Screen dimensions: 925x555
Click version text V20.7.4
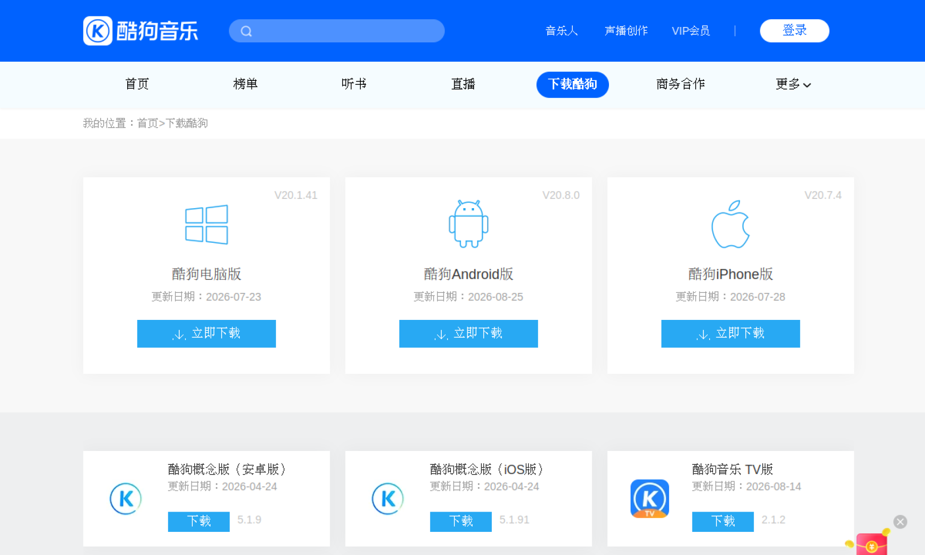point(823,195)
